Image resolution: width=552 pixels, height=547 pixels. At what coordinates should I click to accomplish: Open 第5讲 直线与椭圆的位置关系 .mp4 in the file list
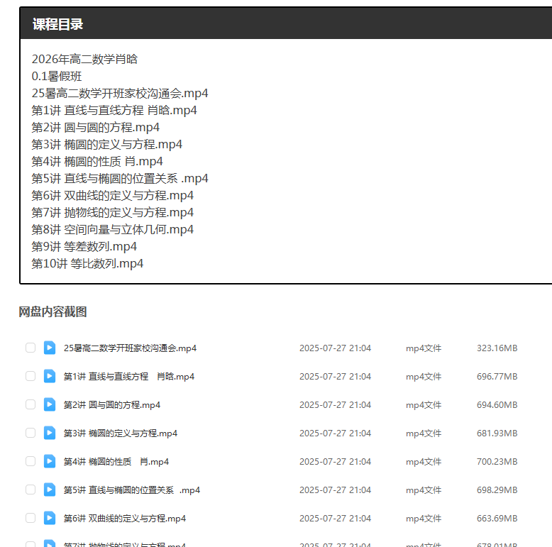tap(131, 490)
